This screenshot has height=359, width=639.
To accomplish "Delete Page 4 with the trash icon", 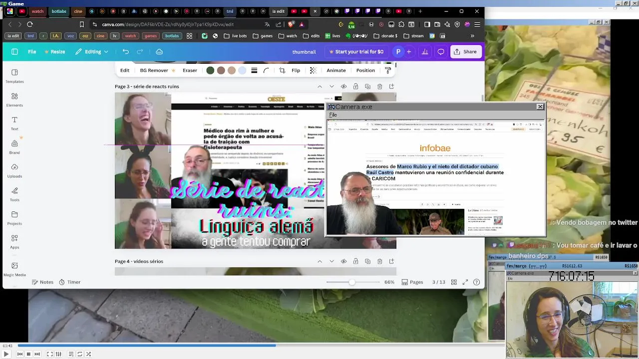I will (x=379, y=261).
